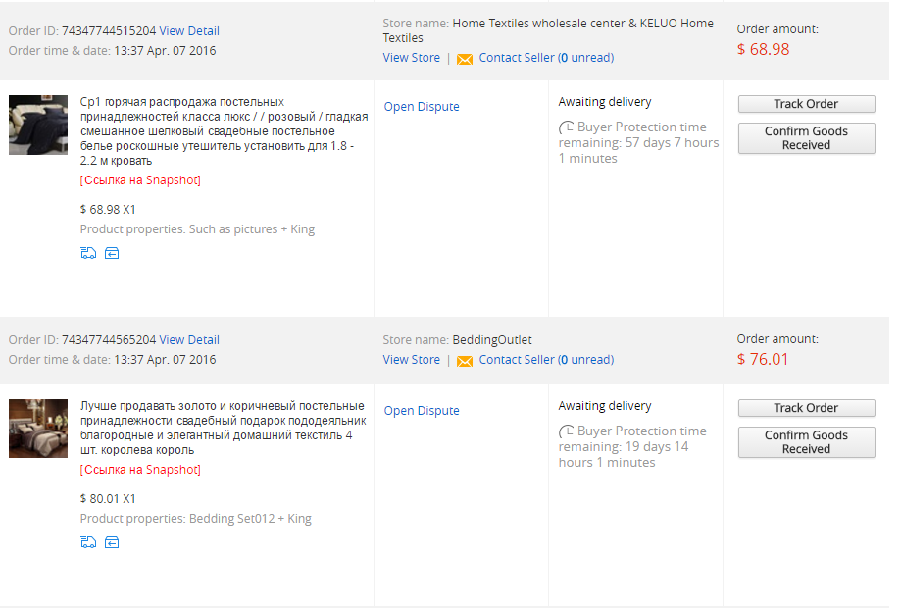This screenshot has width=901, height=608.
Task: Open Snapshot link of the first product
Action: point(140,179)
